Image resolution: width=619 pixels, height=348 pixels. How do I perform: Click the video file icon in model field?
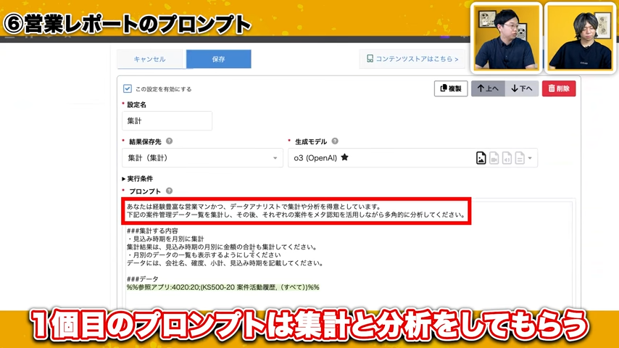click(x=494, y=158)
